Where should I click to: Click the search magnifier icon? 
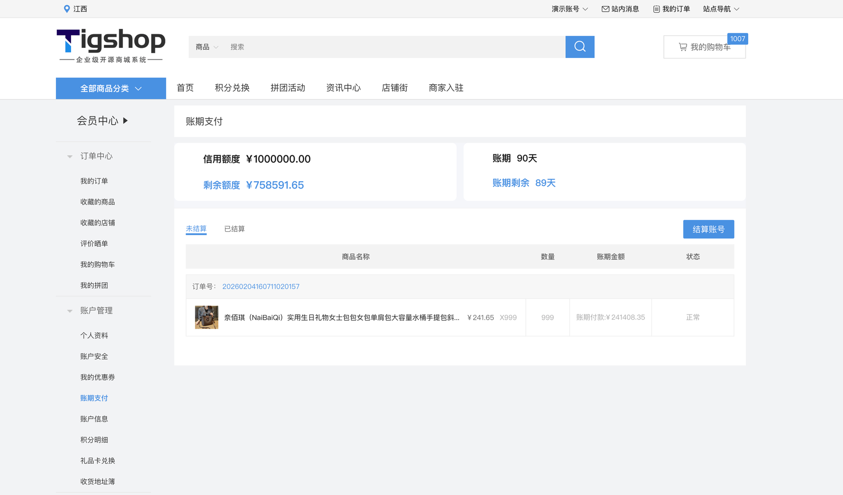pyautogui.click(x=580, y=47)
